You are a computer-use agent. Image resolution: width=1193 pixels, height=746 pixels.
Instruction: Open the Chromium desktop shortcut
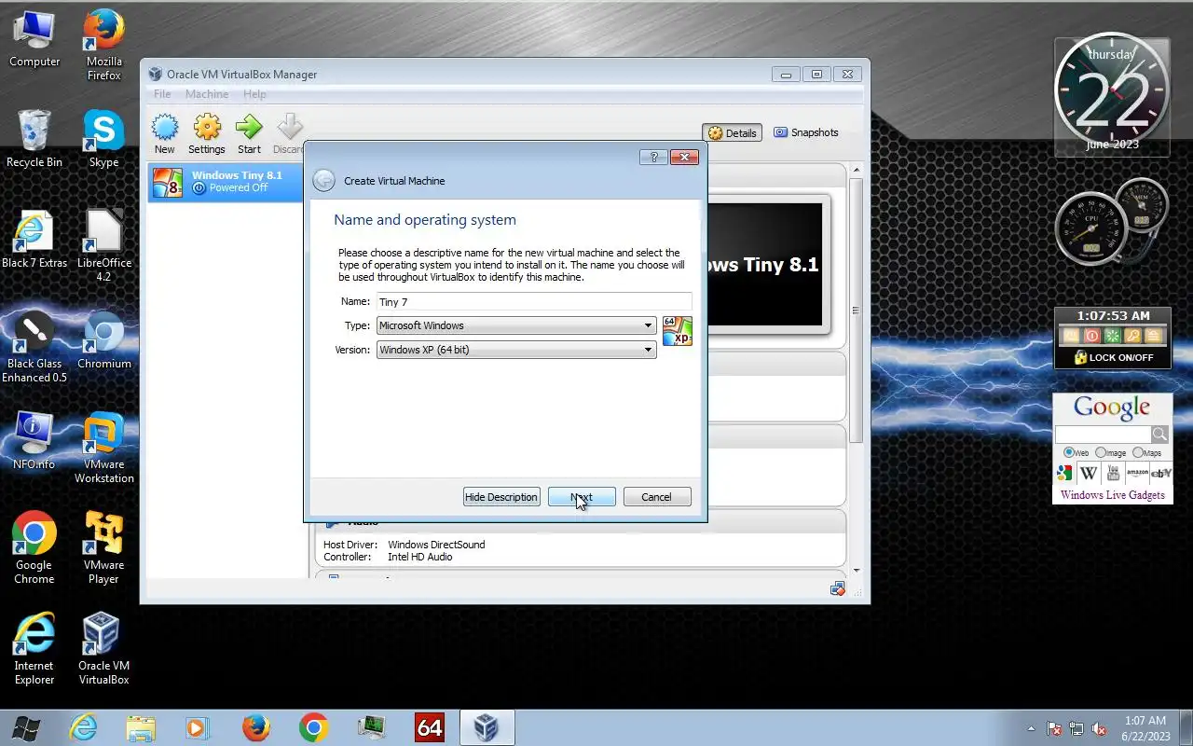[103, 341]
